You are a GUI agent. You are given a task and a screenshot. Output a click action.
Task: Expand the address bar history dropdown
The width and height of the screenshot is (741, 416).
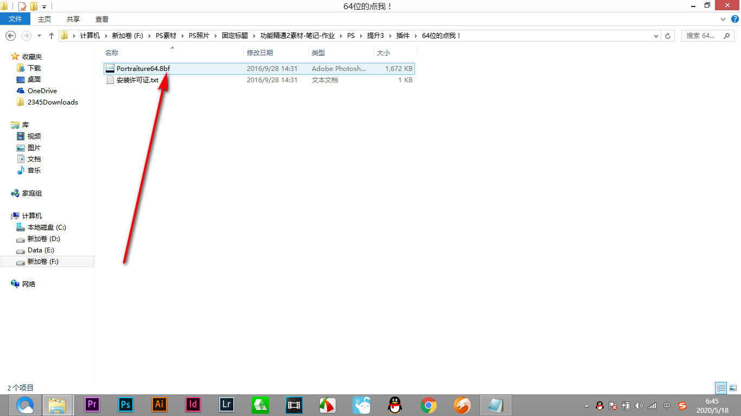pyautogui.click(x=656, y=36)
